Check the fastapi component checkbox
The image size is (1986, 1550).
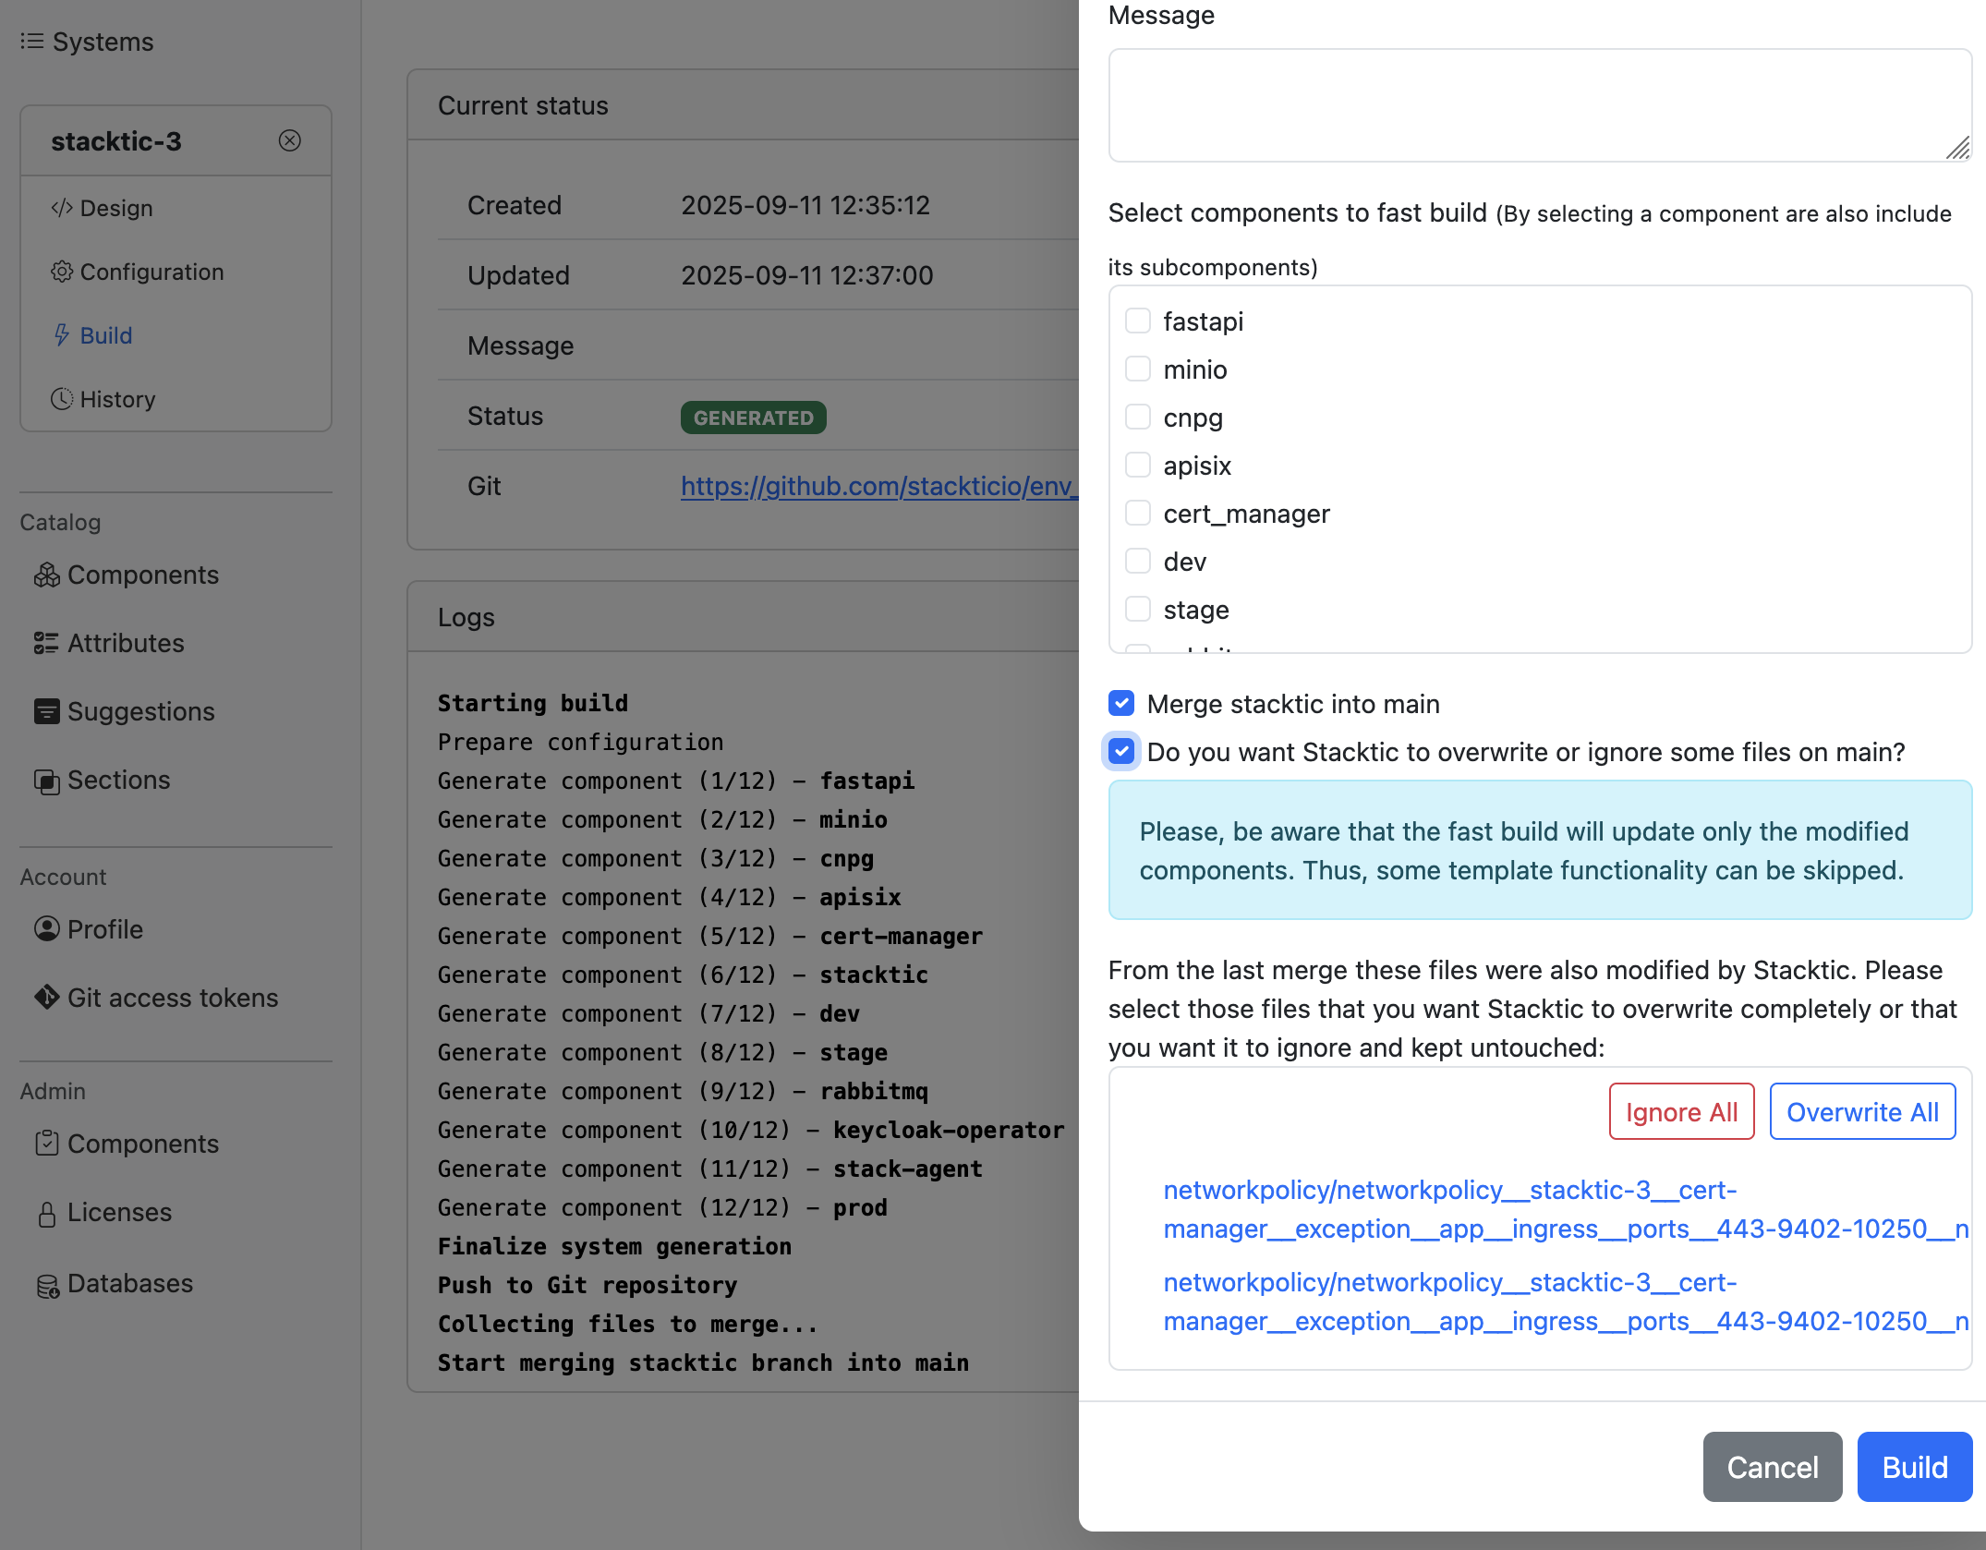[x=1137, y=321]
